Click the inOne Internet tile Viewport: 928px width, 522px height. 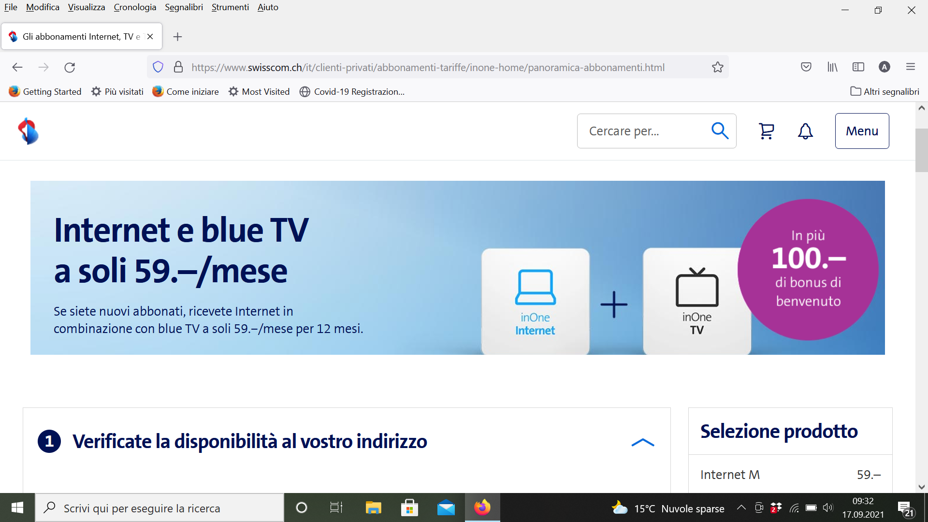pyautogui.click(x=535, y=301)
